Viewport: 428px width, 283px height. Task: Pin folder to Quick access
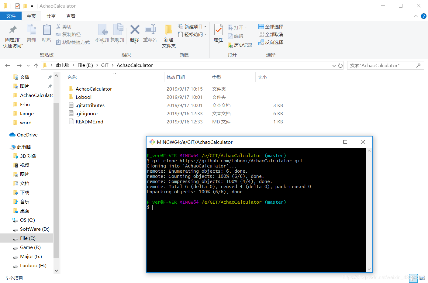13,36
